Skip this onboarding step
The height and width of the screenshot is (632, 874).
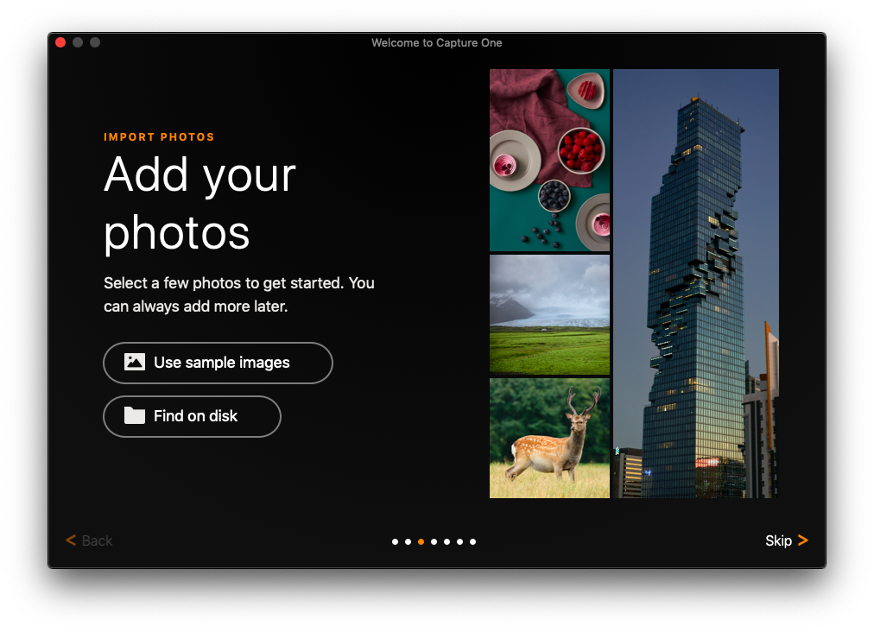786,540
